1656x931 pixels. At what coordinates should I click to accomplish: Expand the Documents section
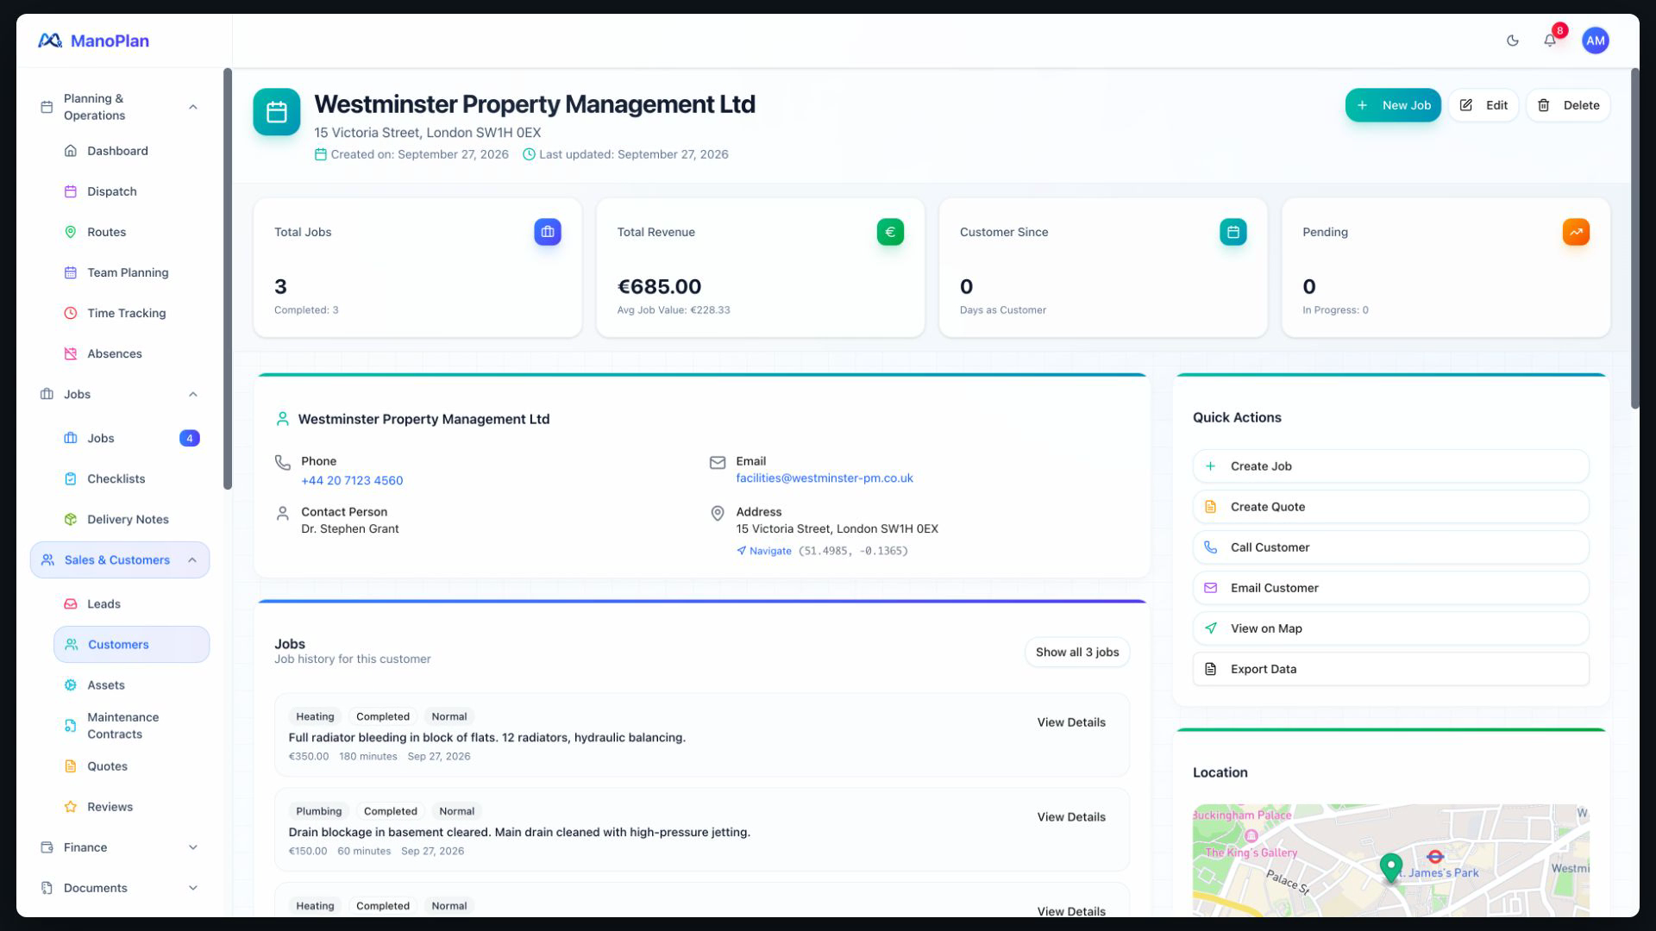[193, 888]
